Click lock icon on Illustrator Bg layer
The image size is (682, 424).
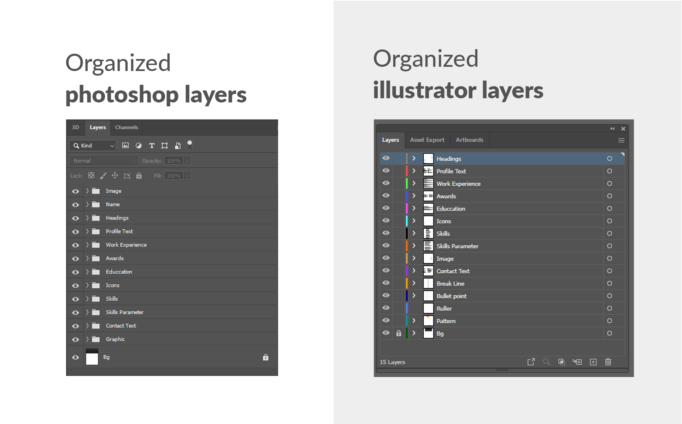tap(399, 333)
